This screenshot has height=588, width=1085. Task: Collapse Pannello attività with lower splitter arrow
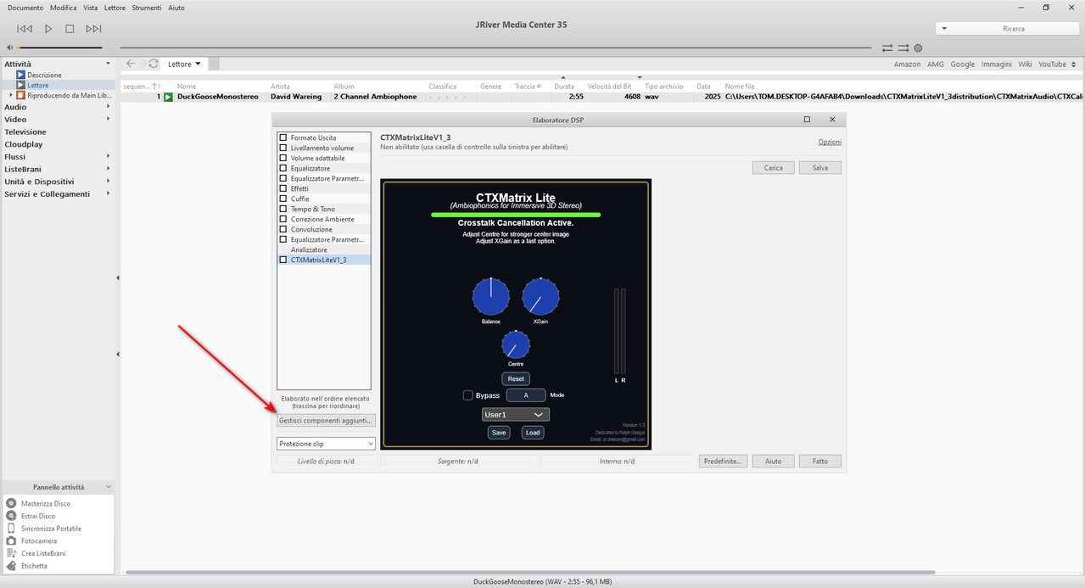[x=118, y=354]
